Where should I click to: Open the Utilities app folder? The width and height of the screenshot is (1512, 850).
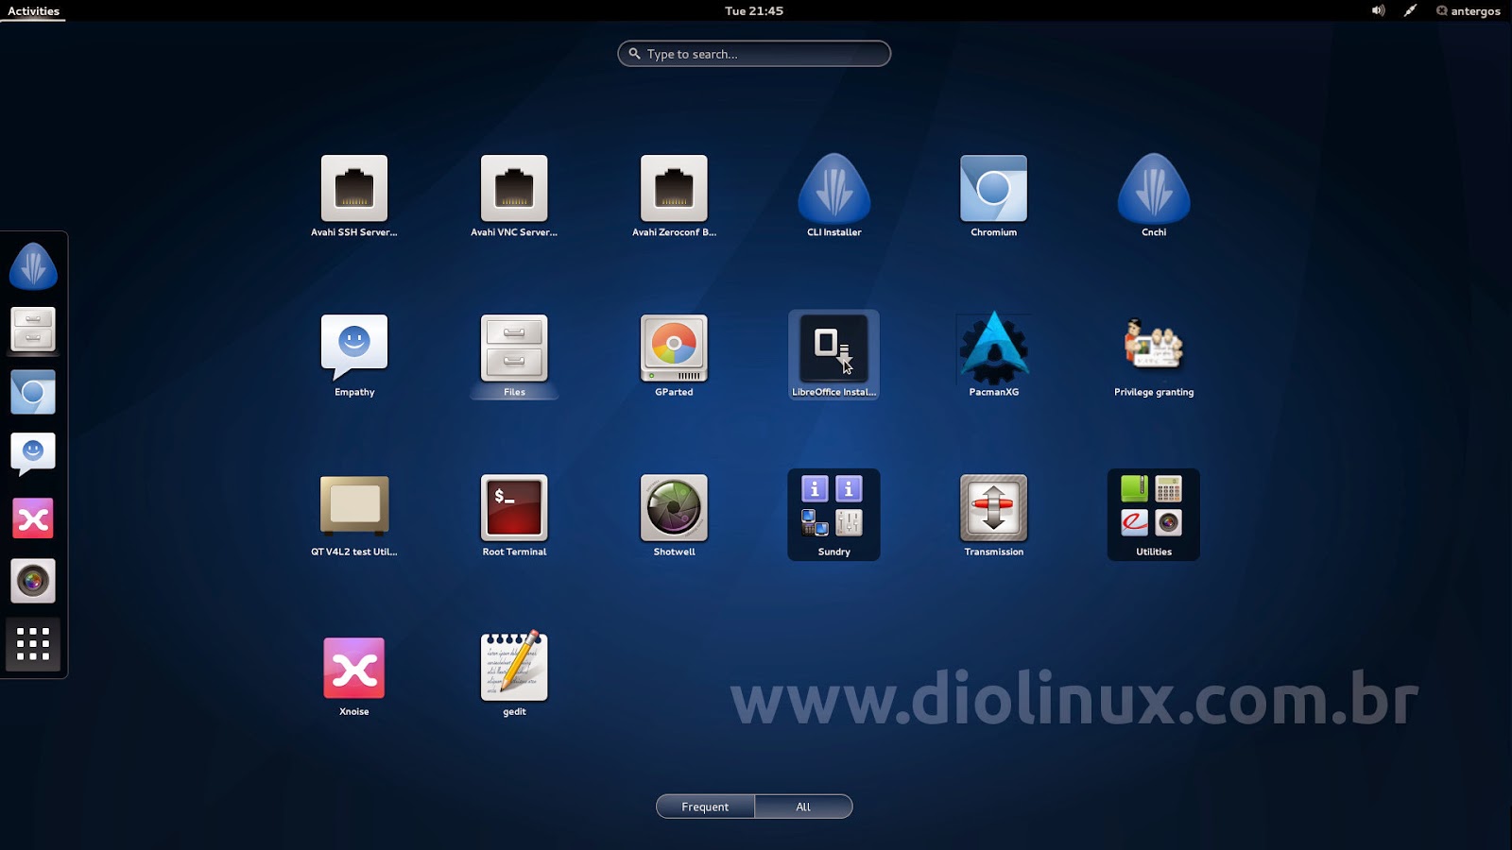coord(1154,516)
